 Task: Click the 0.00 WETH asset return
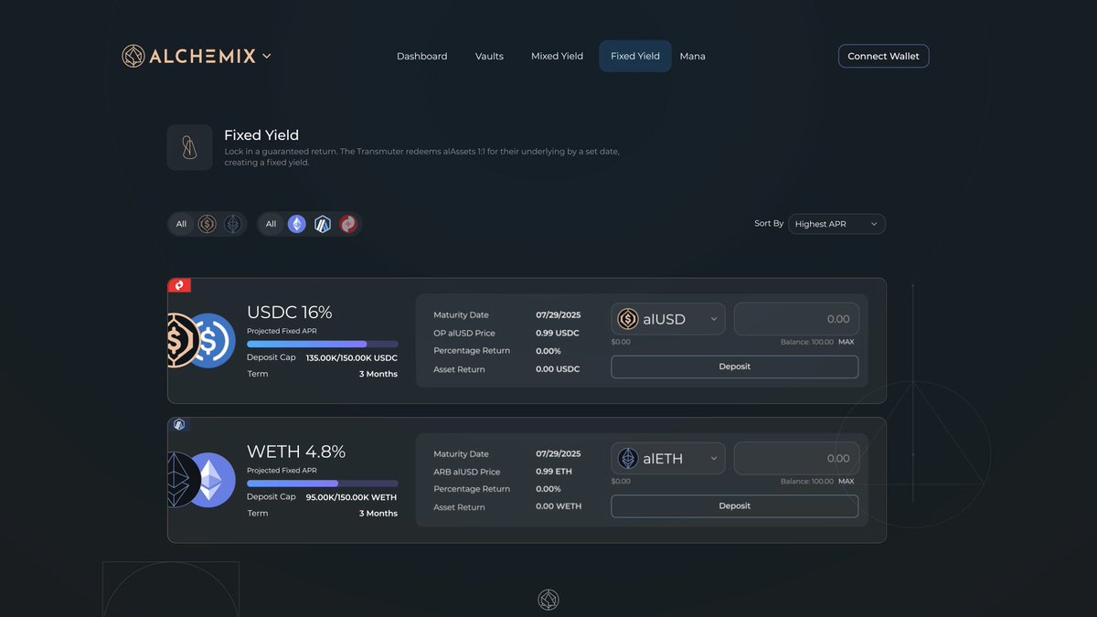click(559, 506)
